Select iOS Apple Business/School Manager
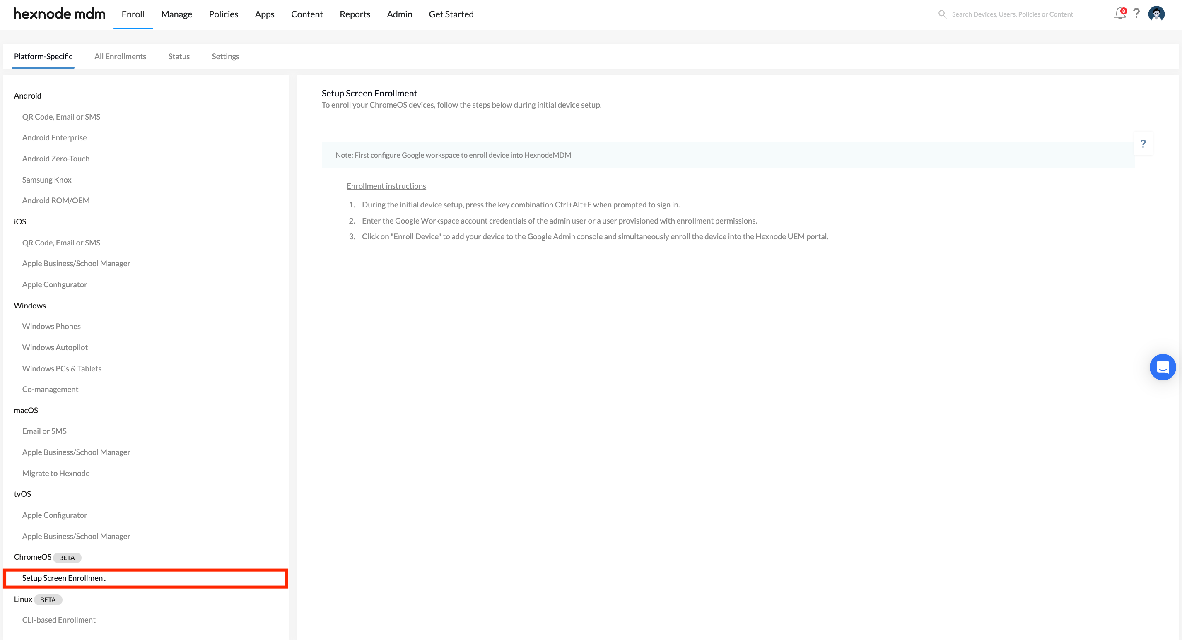The image size is (1182, 640). (76, 263)
